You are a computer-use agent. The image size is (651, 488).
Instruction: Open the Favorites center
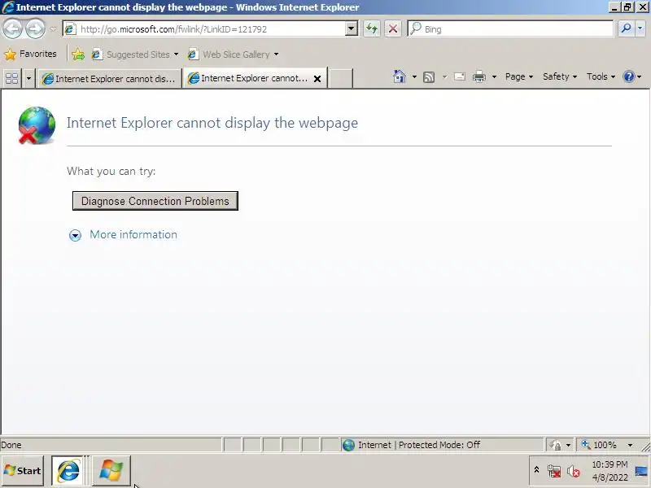(x=30, y=54)
